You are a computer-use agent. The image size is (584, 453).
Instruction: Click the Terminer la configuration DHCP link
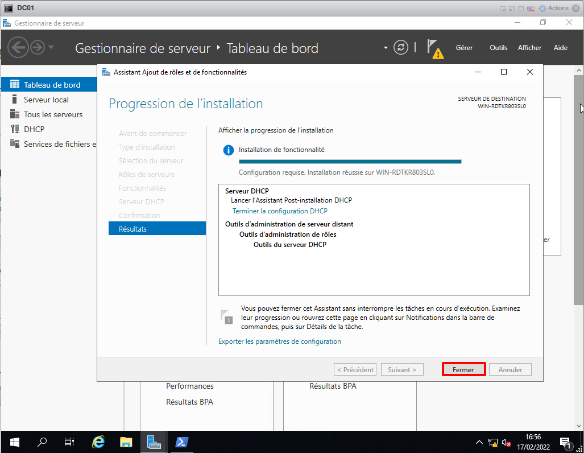[x=280, y=211]
